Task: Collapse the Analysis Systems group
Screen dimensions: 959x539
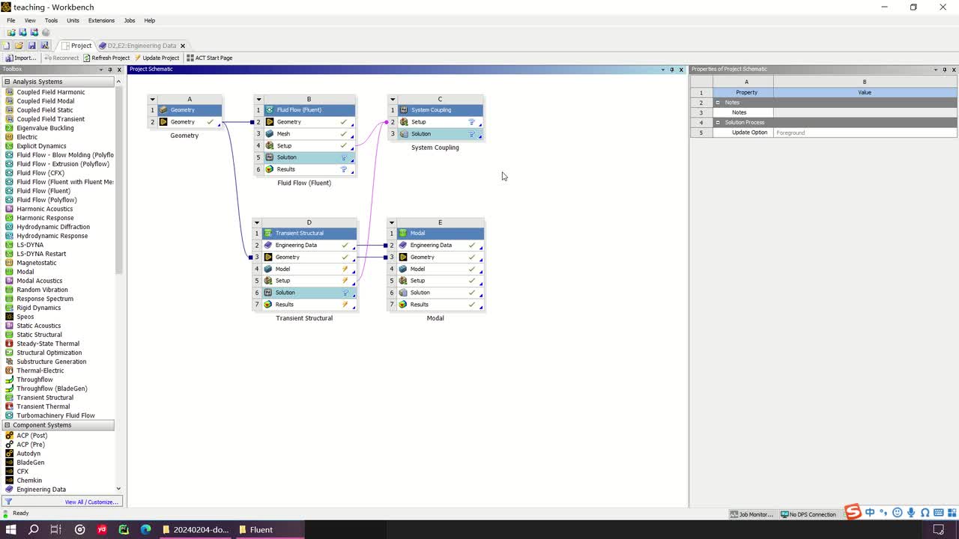Action: (x=7, y=82)
